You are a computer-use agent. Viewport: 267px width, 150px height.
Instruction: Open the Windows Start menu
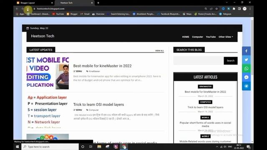point(18,147)
